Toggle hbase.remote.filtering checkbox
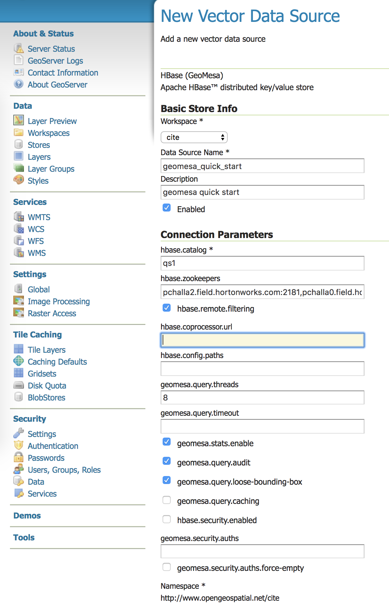The width and height of the screenshot is (389, 608). click(x=167, y=308)
